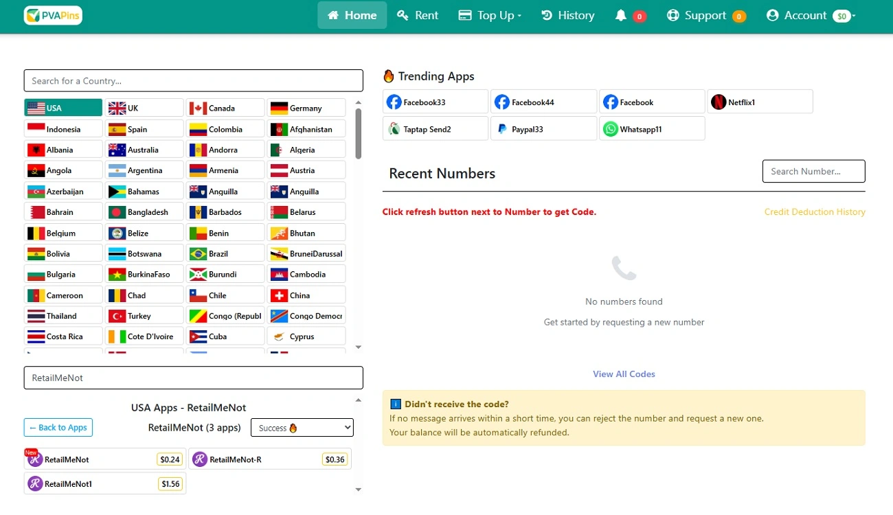Screen dimensions: 893x515
Task: Choose Paypal33 trending app
Action: (x=543, y=128)
